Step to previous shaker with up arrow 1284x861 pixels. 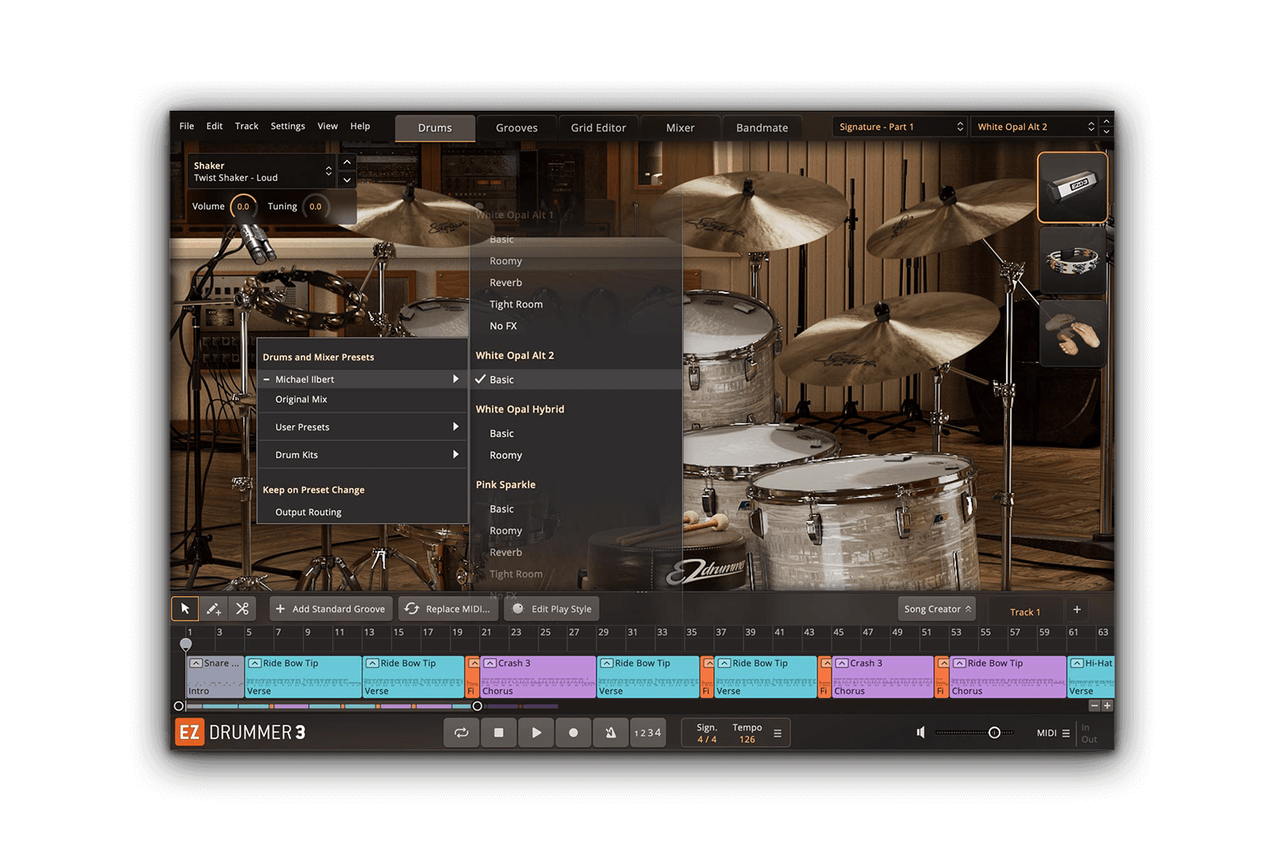pos(347,162)
